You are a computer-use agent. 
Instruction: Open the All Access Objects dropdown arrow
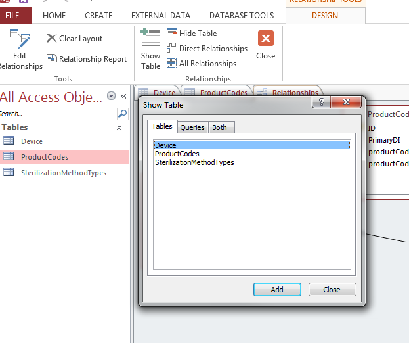pos(112,96)
